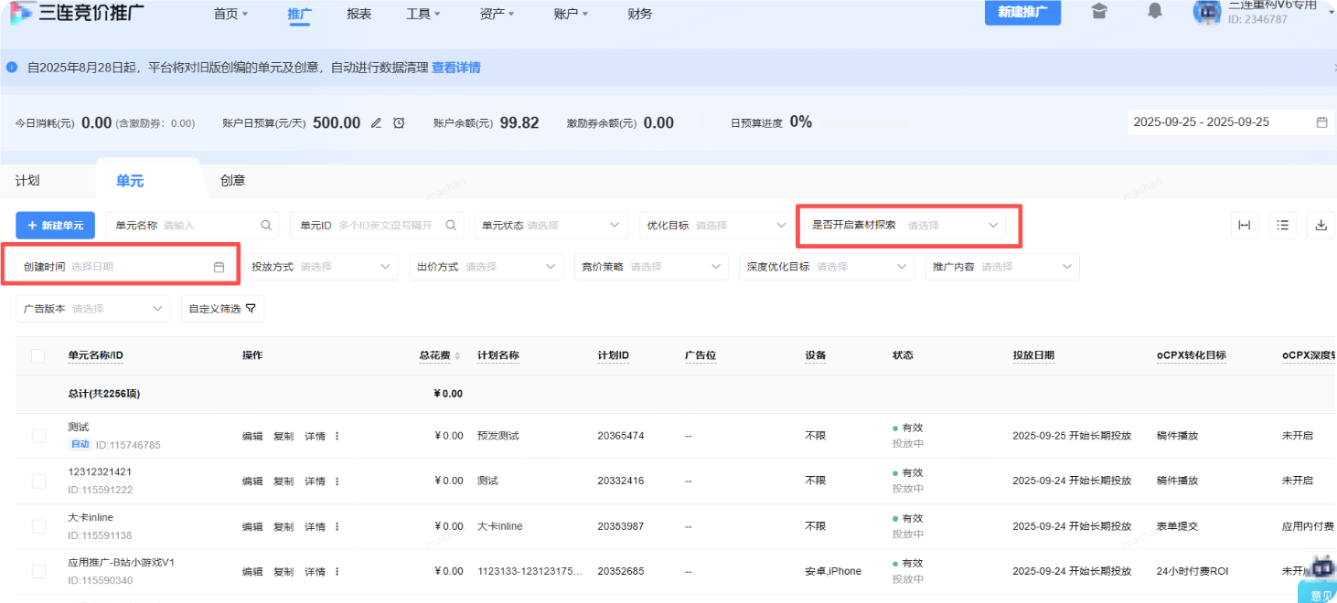Tick the select-all checkbox in the table header

point(38,355)
